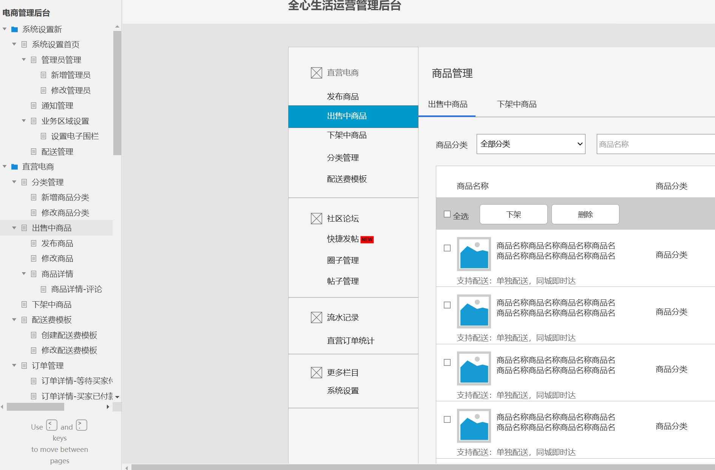Click the 商品名称 search input field
Screen dimensions: 715x470
coord(655,144)
